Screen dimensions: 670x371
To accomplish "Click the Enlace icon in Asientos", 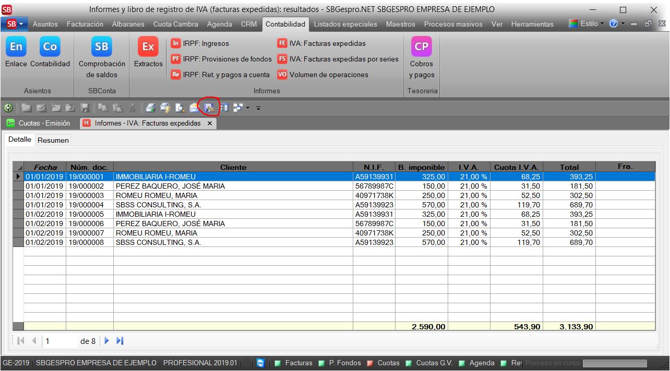I will coord(16,47).
